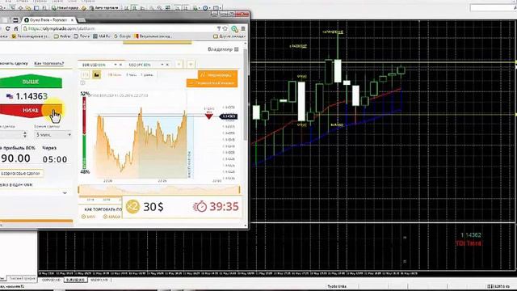Reload the browser page
The image size is (517, 291).
tap(7, 29)
